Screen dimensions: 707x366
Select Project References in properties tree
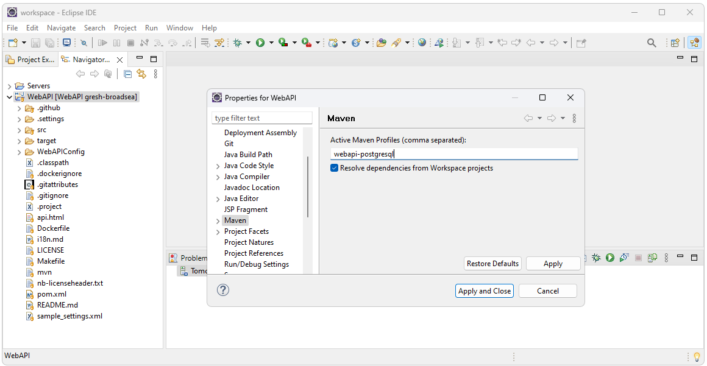[x=254, y=253]
